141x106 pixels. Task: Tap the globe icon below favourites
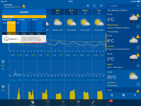coord(123,95)
